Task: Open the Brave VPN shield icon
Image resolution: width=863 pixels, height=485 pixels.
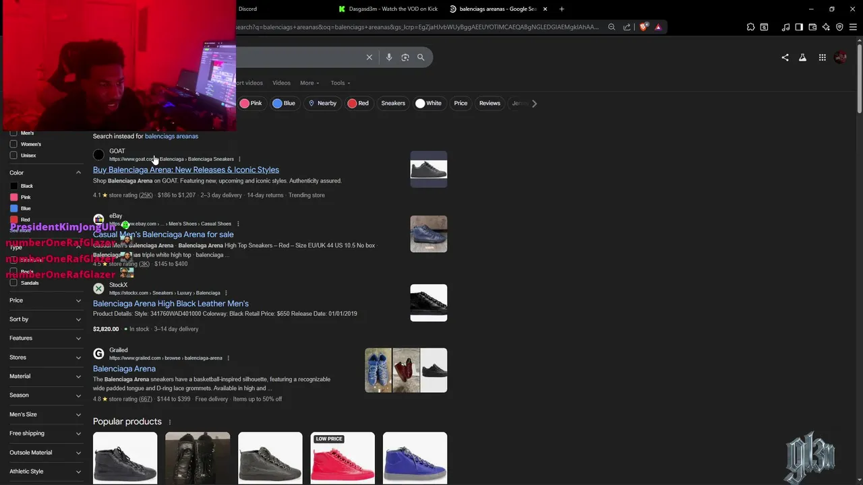Action: 839,27
